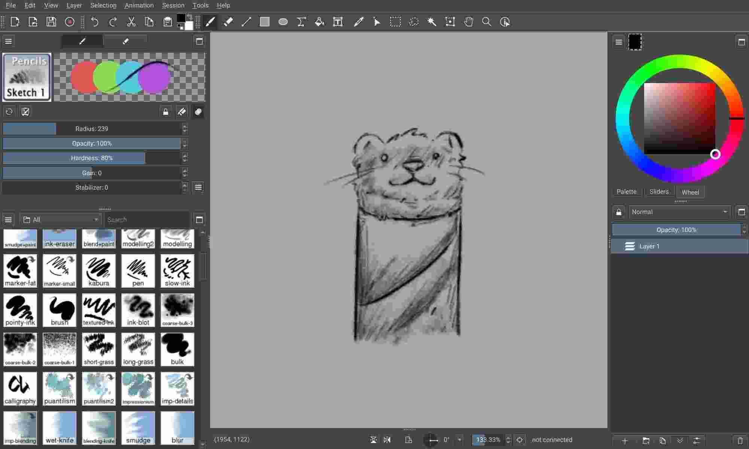Click the Save document icon
Screen dimensions: 749x449
click(x=51, y=22)
